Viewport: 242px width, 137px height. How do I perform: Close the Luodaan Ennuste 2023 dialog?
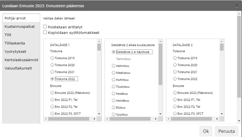coord(236,6)
